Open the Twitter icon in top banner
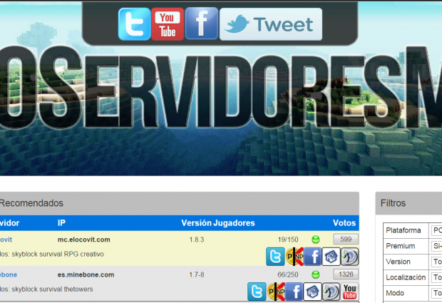 135,24
